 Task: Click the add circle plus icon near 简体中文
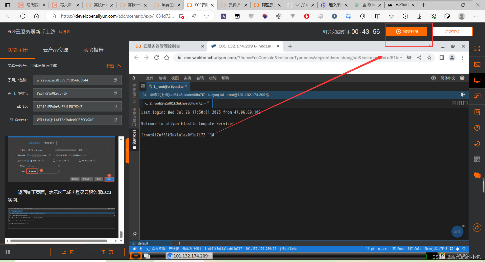(x=433, y=78)
